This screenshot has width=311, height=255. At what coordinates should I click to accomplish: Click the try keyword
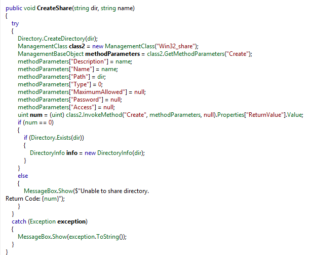pos(15,23)
